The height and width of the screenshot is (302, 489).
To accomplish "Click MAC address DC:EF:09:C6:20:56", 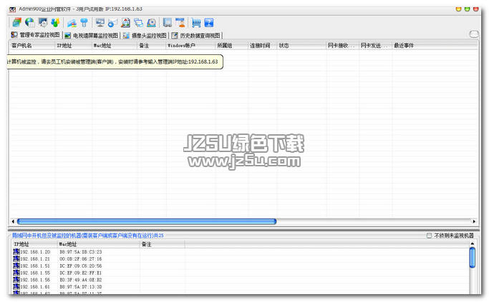I will [x=81, y=266].
